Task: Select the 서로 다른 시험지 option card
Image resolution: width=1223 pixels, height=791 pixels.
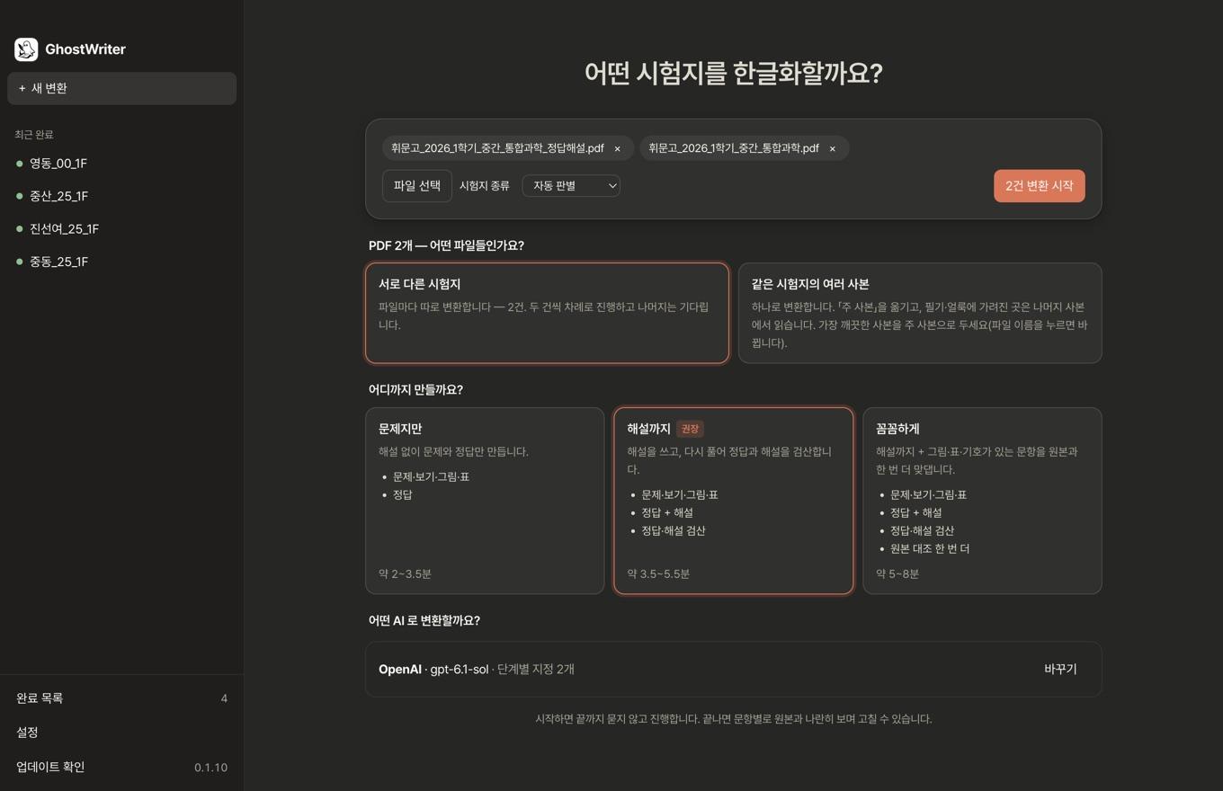Action: 547,313
